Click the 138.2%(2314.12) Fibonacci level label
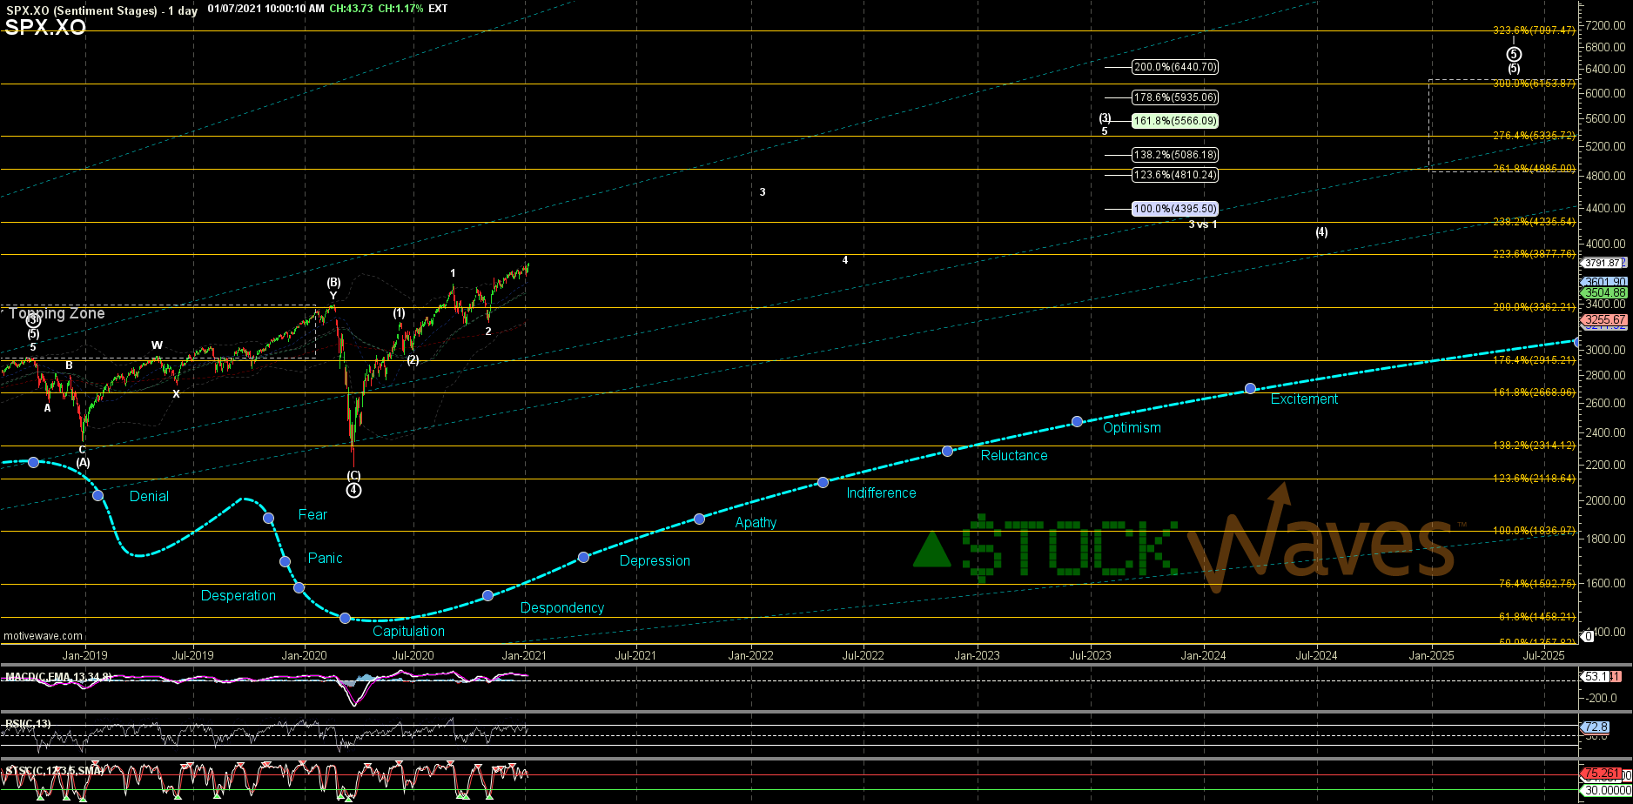1633x804 pixels. pos(1534,445)
